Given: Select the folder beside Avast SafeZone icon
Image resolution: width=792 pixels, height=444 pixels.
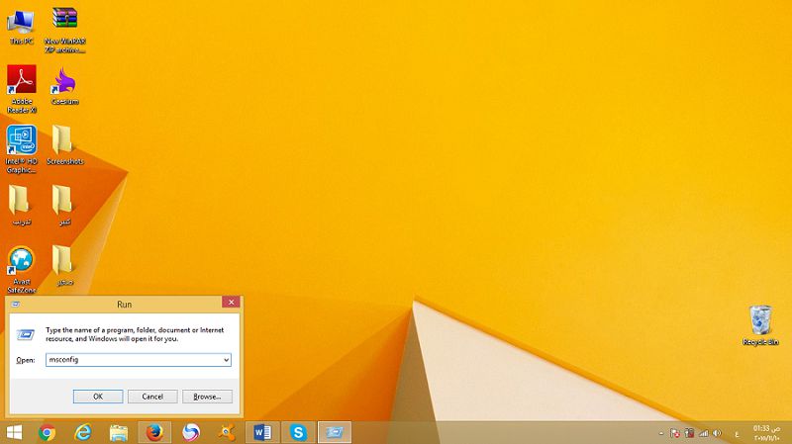Looking at the screenshot, I should (x=63, y=265).
